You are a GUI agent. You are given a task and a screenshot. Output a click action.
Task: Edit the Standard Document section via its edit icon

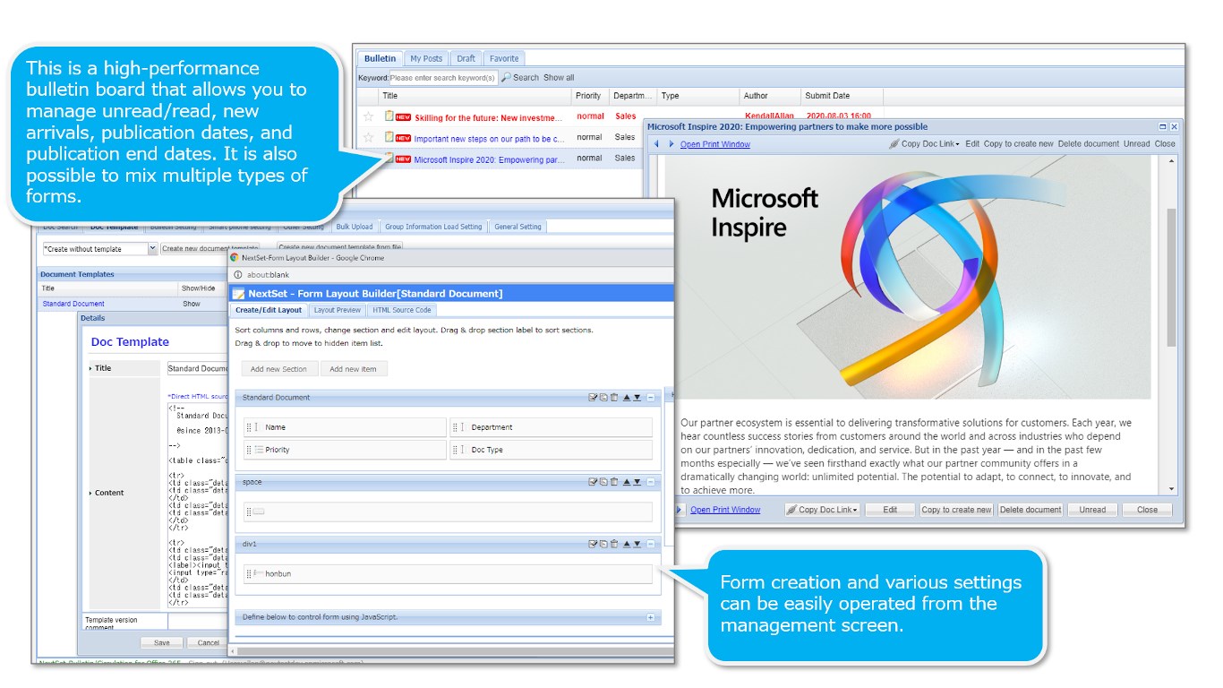pos(593,398)
